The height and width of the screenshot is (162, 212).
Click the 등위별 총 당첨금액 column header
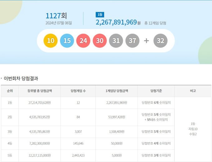pyautogui.click(x=40, y=91)
